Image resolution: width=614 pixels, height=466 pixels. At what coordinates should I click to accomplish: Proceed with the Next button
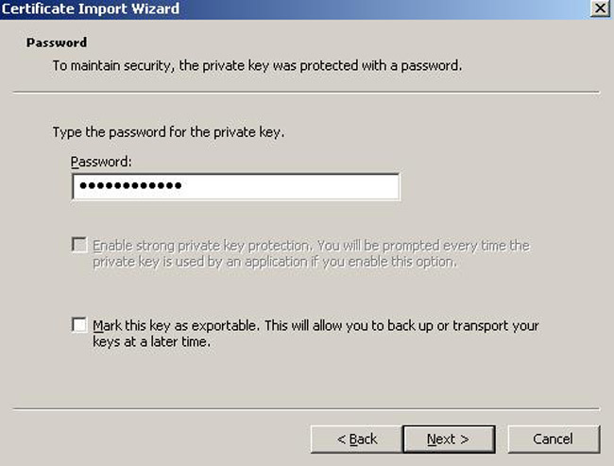447,439
